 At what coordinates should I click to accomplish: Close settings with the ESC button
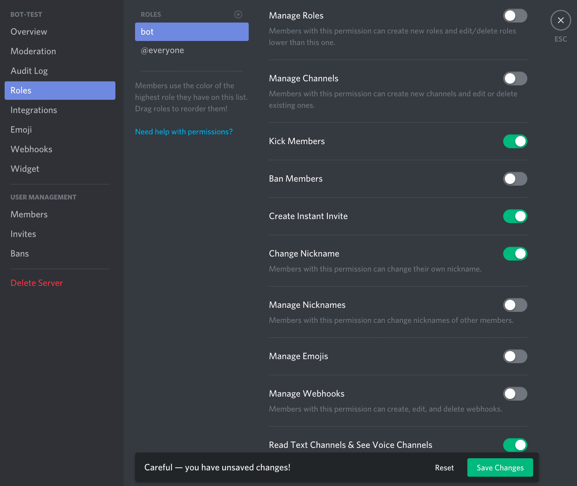click(560, 20)
